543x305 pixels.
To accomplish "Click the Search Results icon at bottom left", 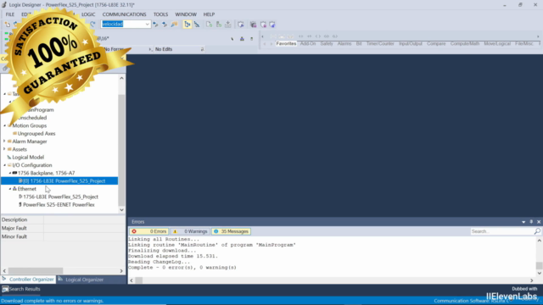I will [x=5, y=289].
